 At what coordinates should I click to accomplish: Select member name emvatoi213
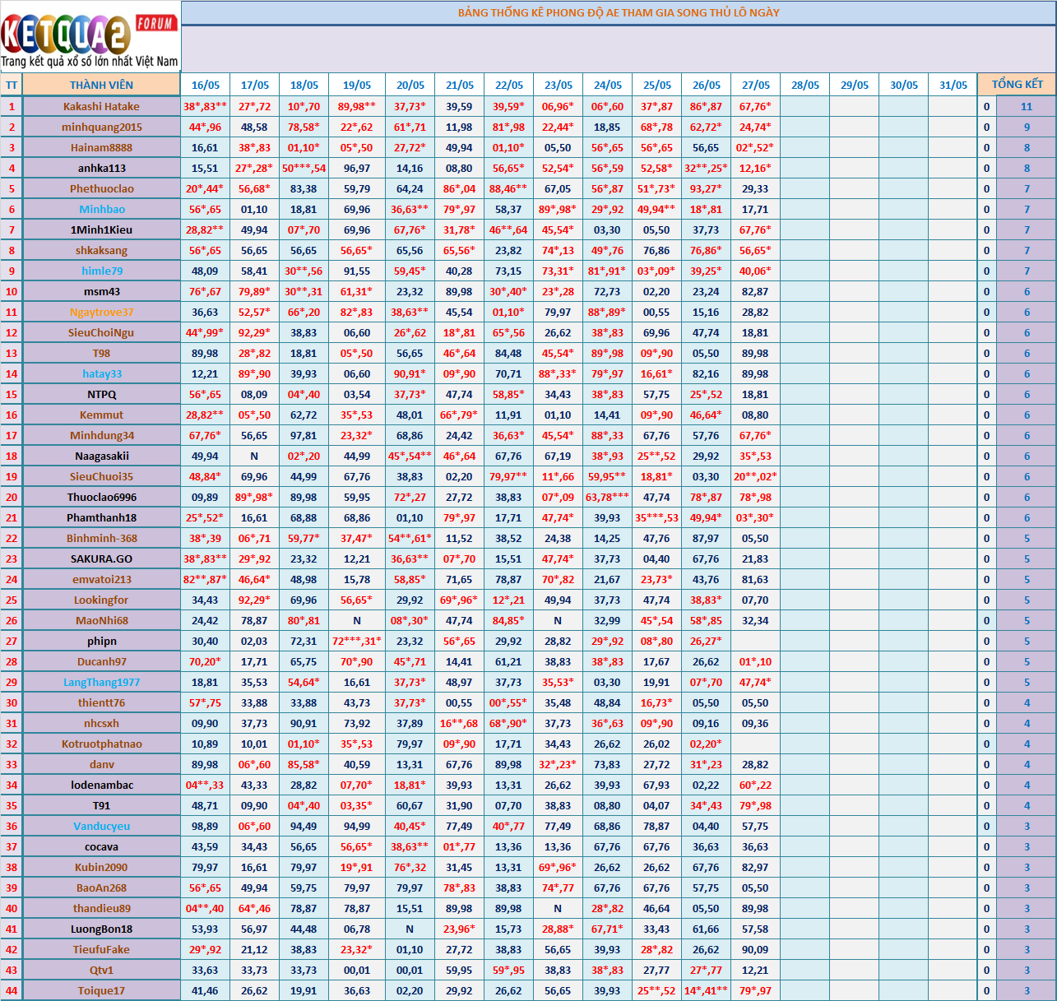click(101, 579)
